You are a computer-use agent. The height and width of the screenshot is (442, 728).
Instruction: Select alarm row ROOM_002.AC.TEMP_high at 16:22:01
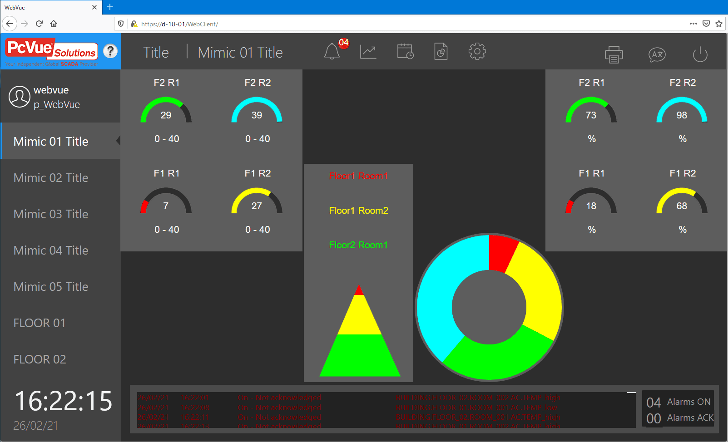pos(386,398)
